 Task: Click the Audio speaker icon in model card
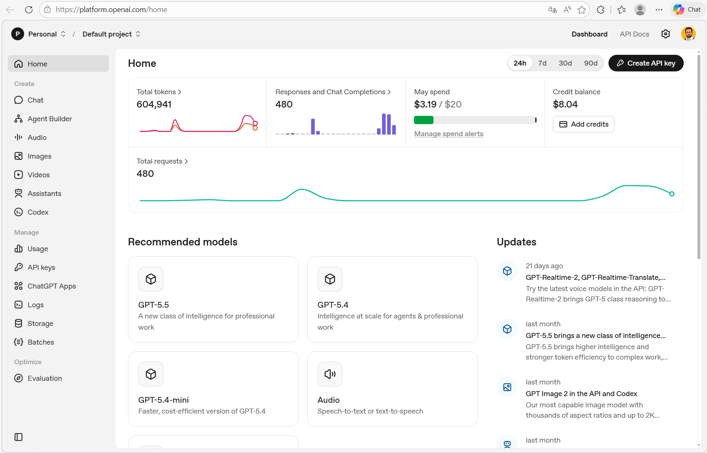[x=330, y=374]
